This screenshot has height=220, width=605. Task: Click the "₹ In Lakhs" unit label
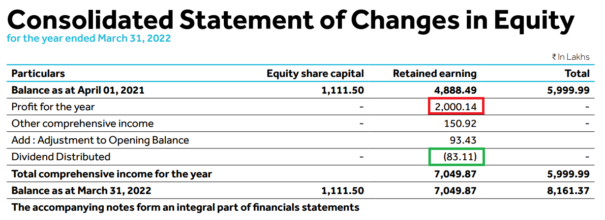571,57
